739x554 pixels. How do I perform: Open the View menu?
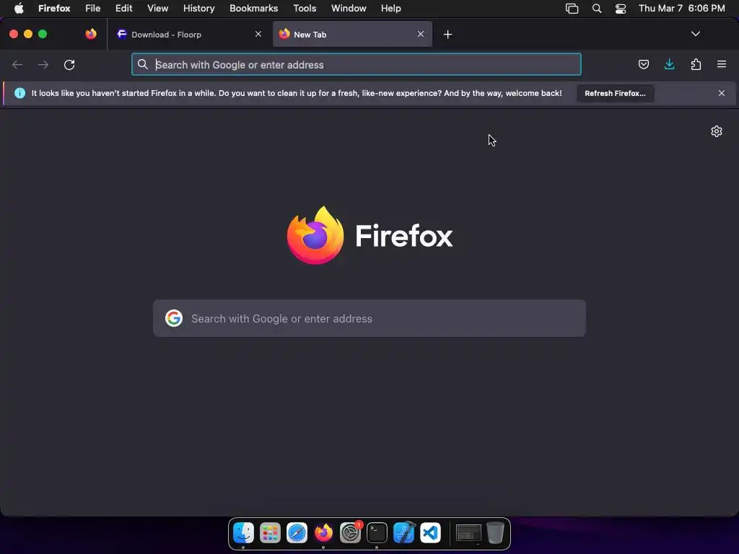click(157, 9)
